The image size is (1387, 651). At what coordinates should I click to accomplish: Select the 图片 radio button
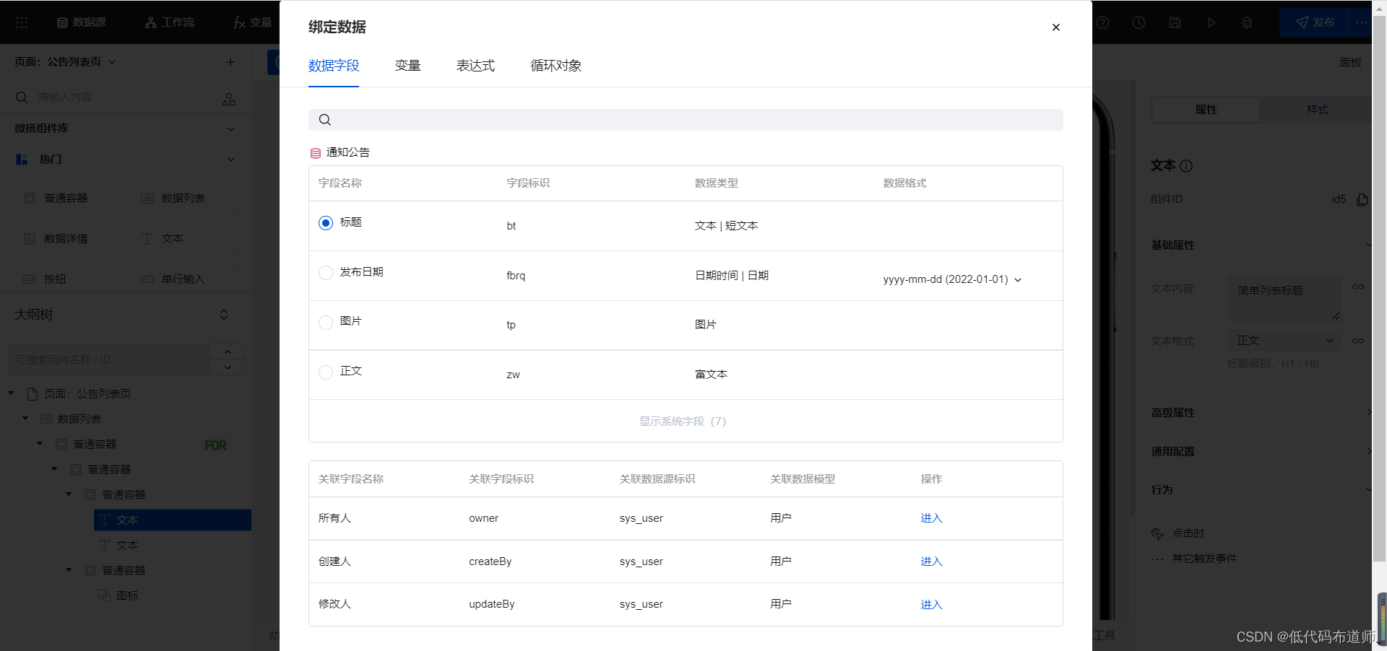pos(326,322)
